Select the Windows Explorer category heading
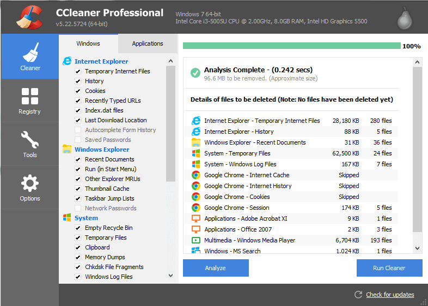 pos(102,149)
